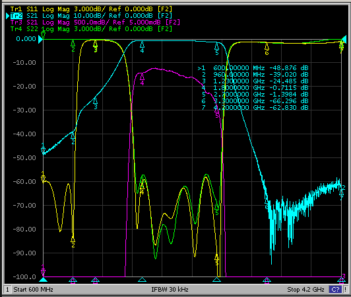The height and width of the screenshot is (297, 351).
Task: Click marker 5 on the cyan passband edge
Action: [216, 49]
